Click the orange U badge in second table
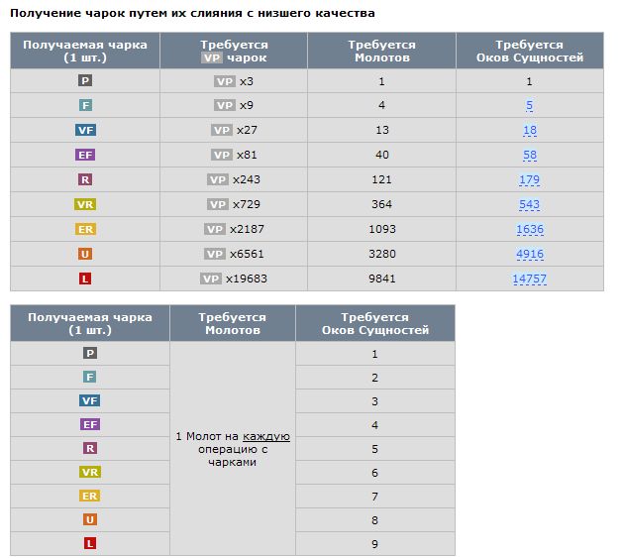Viewport: 623px width, 558px height. pos(90,519)
